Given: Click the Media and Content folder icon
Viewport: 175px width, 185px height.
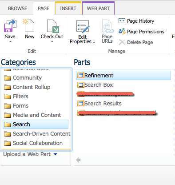Looking at the screenshot, I should [x=7, y=115].
